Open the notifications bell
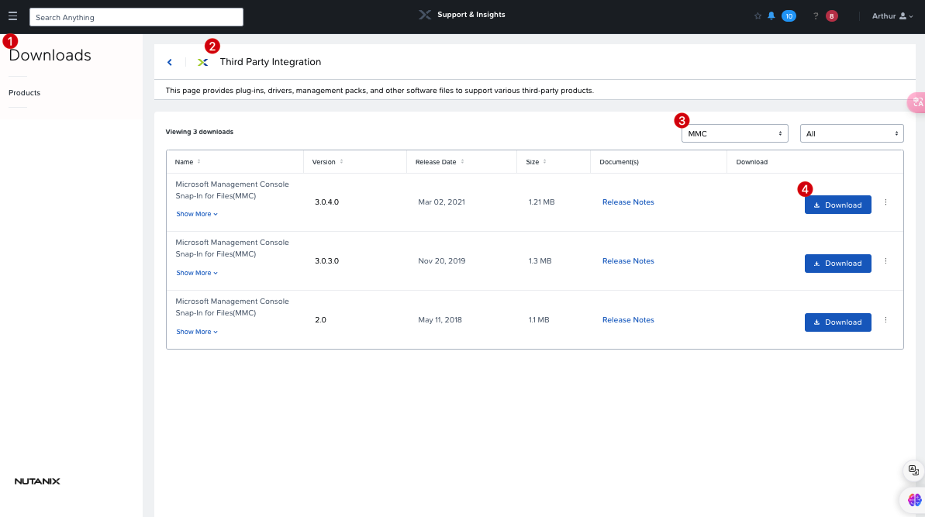This screenshot has width=925, height=517. [x=771, y=16]
